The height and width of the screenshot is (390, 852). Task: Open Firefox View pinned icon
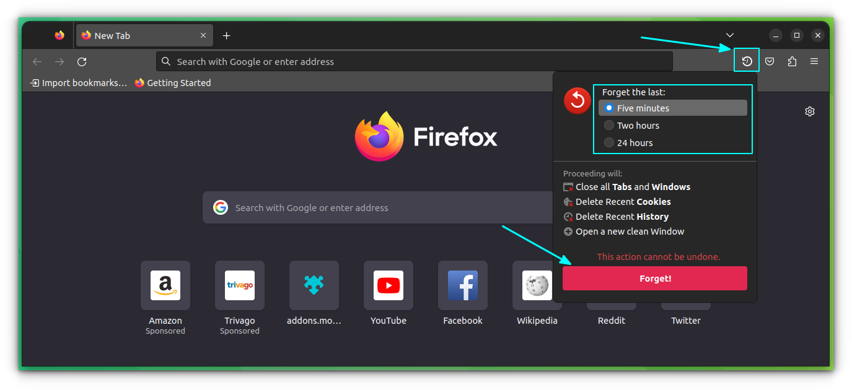59,35
